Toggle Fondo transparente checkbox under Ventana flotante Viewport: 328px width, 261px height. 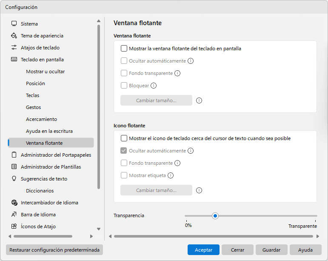click(124, 73)
